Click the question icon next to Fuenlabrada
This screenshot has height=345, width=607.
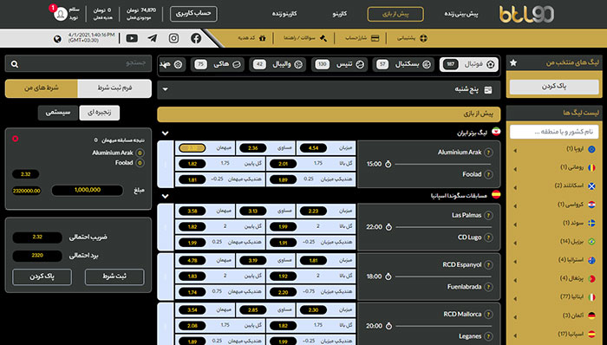pyautogui.click(x=488, y=287)
